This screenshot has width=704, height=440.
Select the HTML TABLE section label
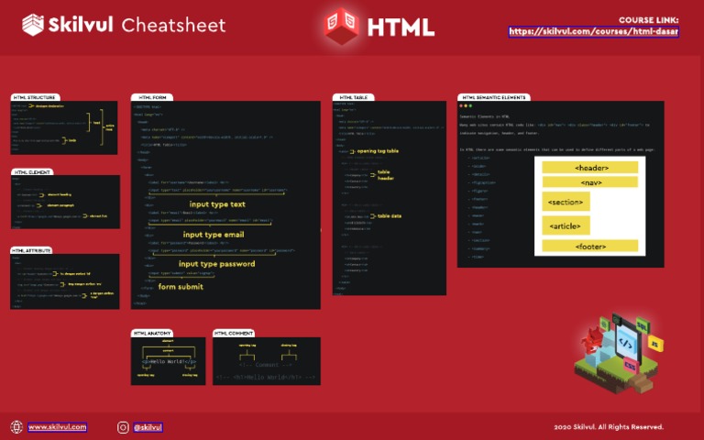coord(353,97)
